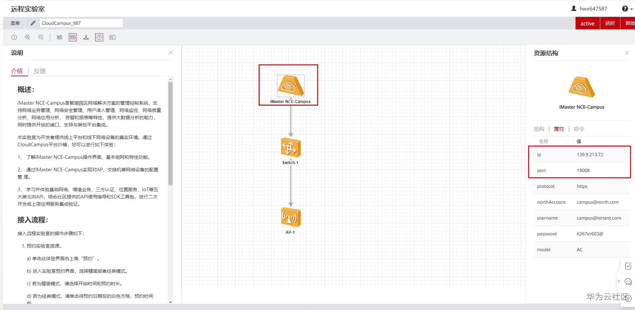Click the password property name cell
This screenshot has height=310, width=635.
(547, 234)
